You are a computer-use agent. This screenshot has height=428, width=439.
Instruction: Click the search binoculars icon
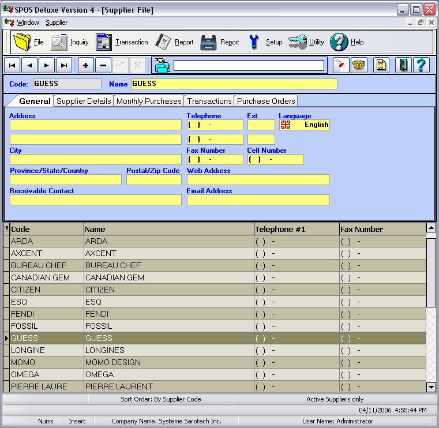pyautogui.click(x=162, y=66)
